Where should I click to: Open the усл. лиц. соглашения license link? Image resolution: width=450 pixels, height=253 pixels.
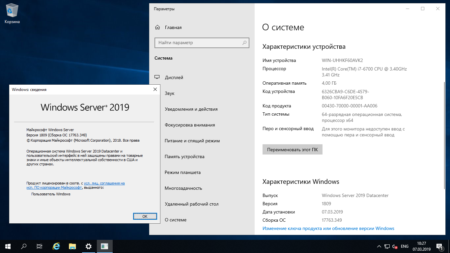point(104,183)
